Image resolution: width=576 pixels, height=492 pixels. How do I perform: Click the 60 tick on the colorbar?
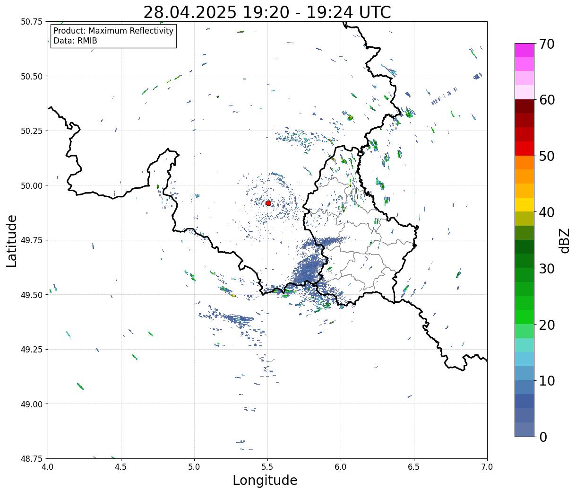pyautogui.click(x=547, y=100)
